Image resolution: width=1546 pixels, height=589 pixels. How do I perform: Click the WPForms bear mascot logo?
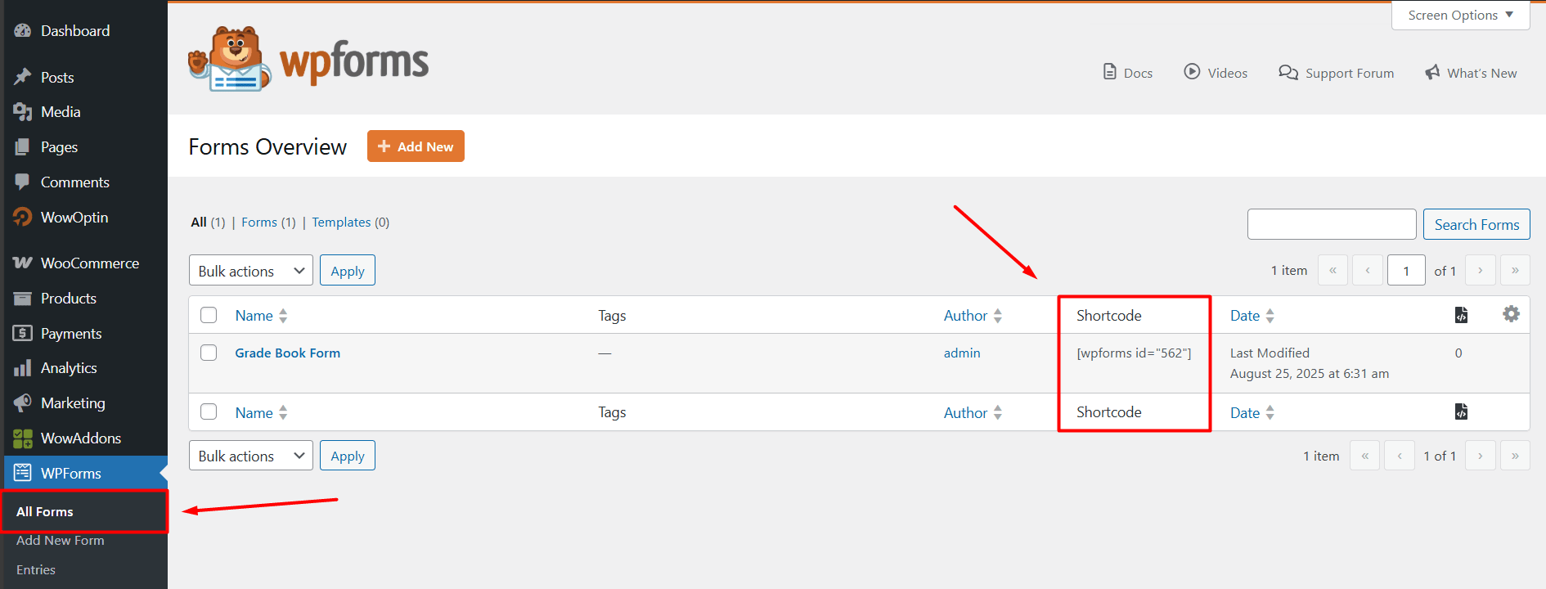(229, 59)
